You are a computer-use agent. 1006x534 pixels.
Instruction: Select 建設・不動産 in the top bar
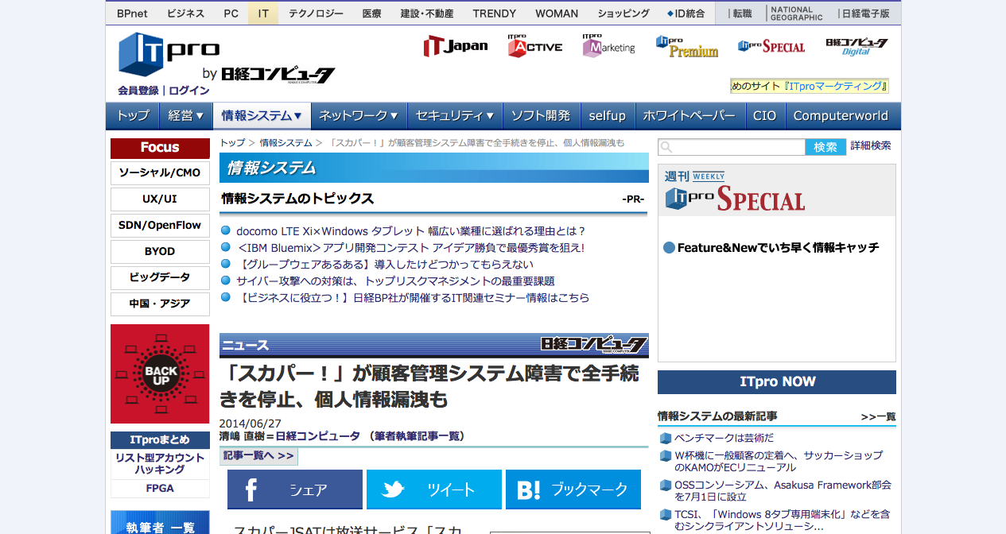(x=427, y=14)
